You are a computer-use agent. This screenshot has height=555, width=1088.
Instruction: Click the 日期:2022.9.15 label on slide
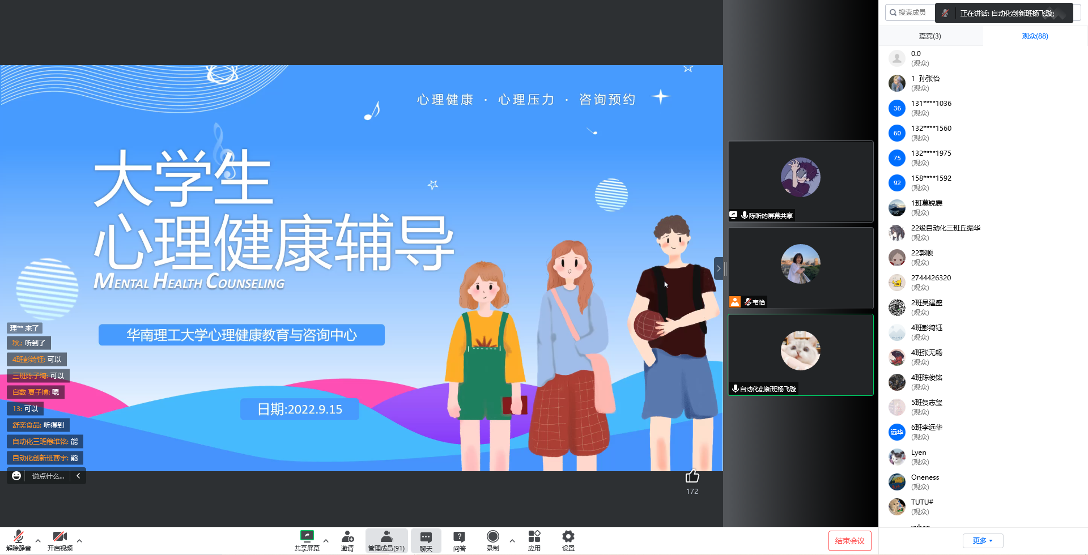click(x=300, y=409)
